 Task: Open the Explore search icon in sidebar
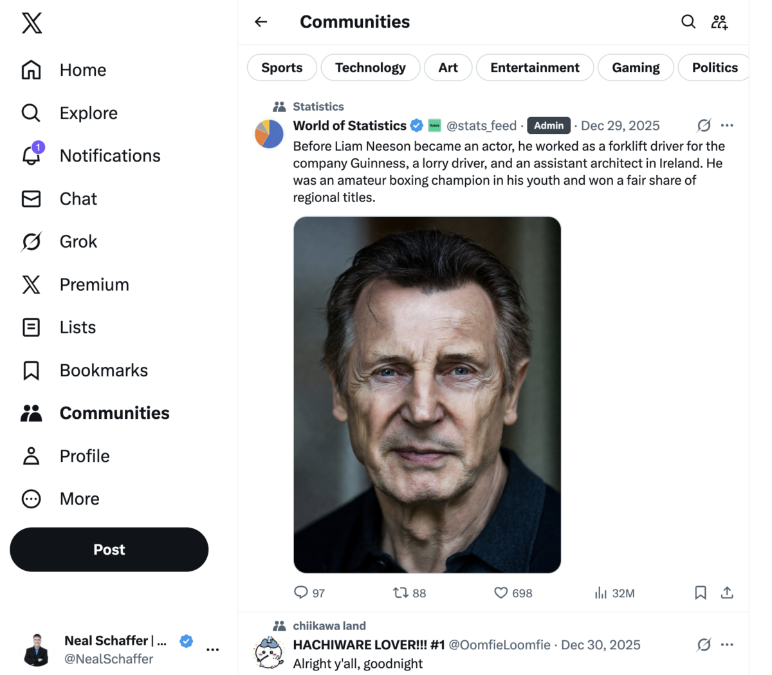pos(30,113)
